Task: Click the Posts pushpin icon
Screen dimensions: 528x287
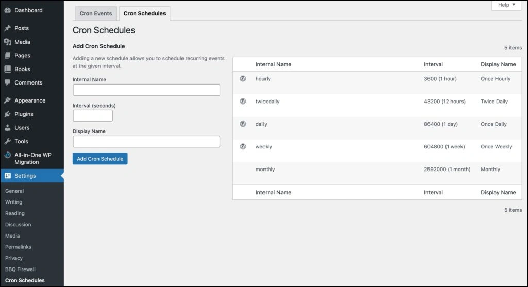Action: tap(7, 28)
